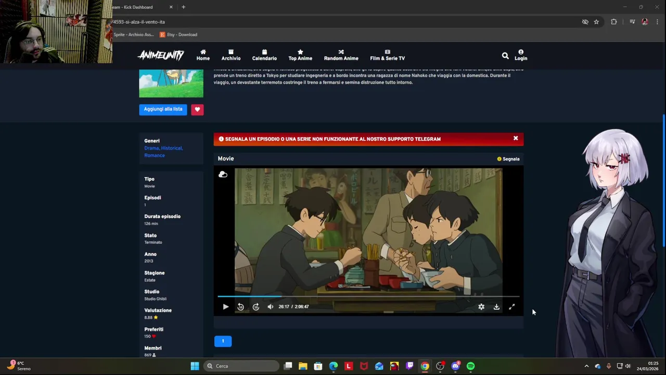Open the weather widget showing Sereno

click(x=18, y=366)
